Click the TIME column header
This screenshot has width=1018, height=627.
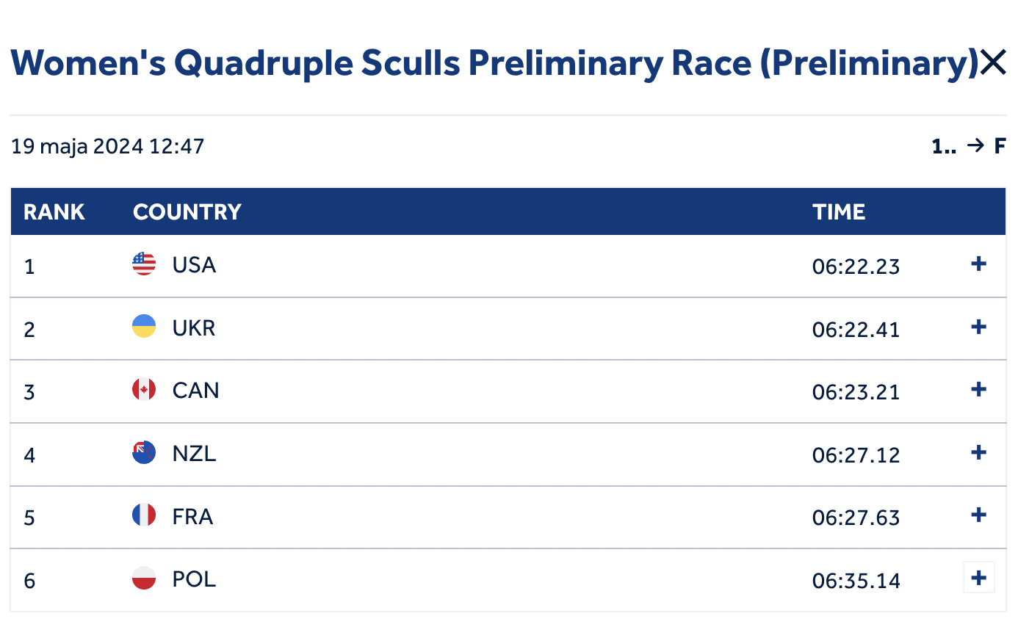tap(839, 212)
